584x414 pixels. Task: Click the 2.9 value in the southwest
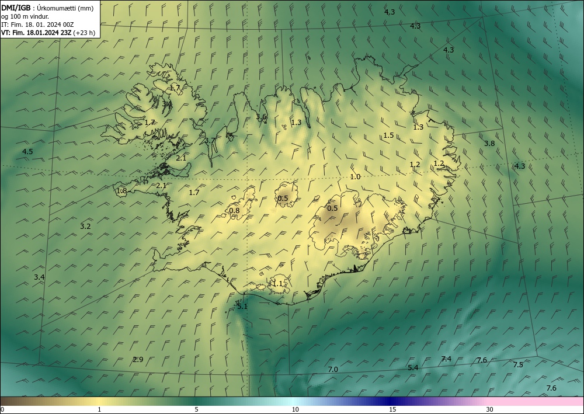click(138, 359)
